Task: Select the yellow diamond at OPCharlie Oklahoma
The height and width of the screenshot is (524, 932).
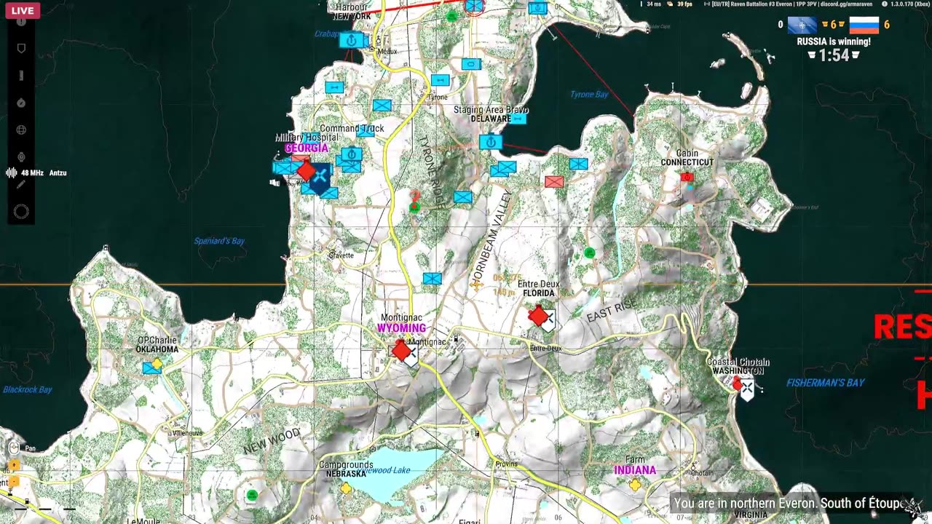Action: pos(157,362)
